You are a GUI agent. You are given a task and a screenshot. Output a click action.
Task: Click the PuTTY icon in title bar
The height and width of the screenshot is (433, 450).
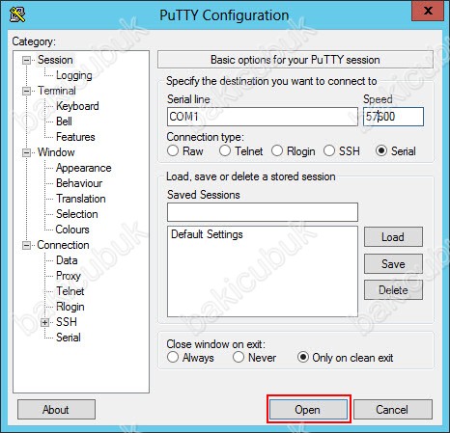[x=17, y=14]
